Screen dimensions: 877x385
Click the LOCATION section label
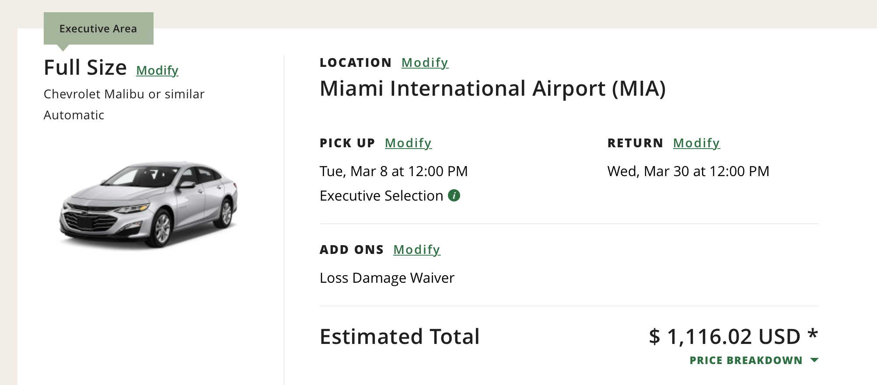click(356, 62)
